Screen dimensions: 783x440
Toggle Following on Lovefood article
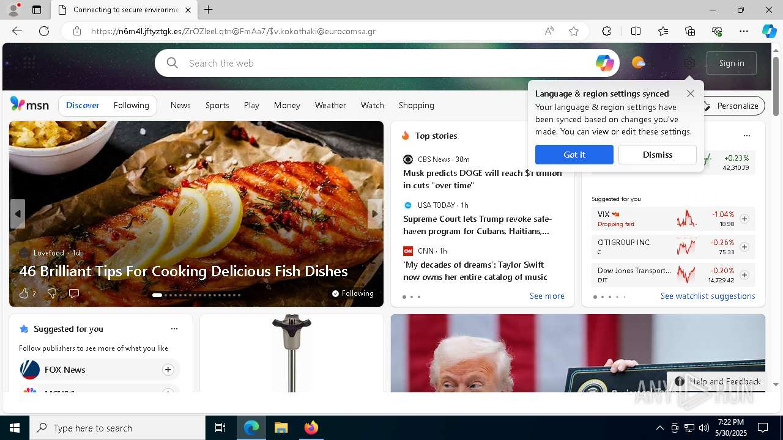[353, 293]
